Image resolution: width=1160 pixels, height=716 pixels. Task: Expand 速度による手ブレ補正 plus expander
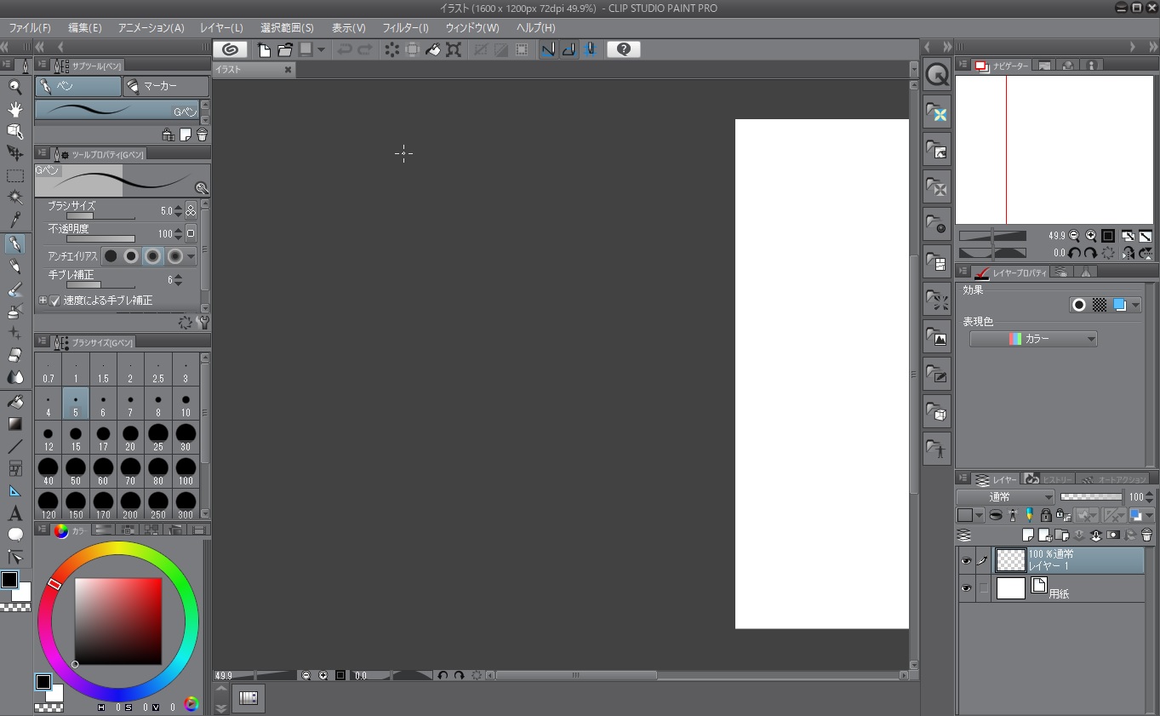coord(43,301)
